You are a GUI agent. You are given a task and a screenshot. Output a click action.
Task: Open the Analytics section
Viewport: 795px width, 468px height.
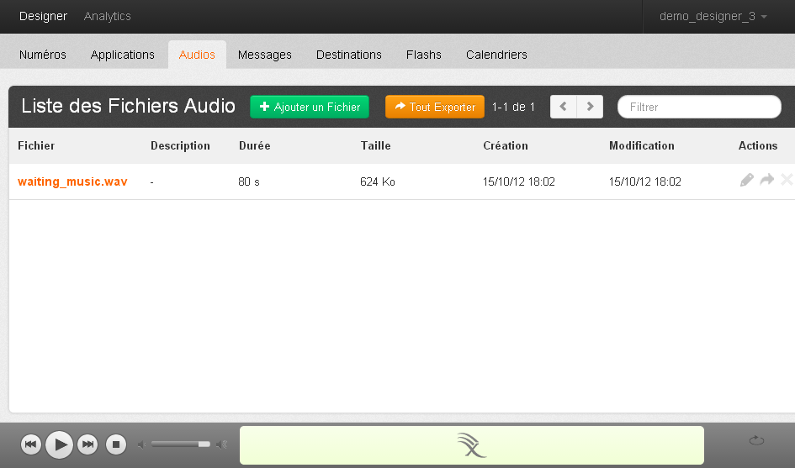(x=108, y=16)
